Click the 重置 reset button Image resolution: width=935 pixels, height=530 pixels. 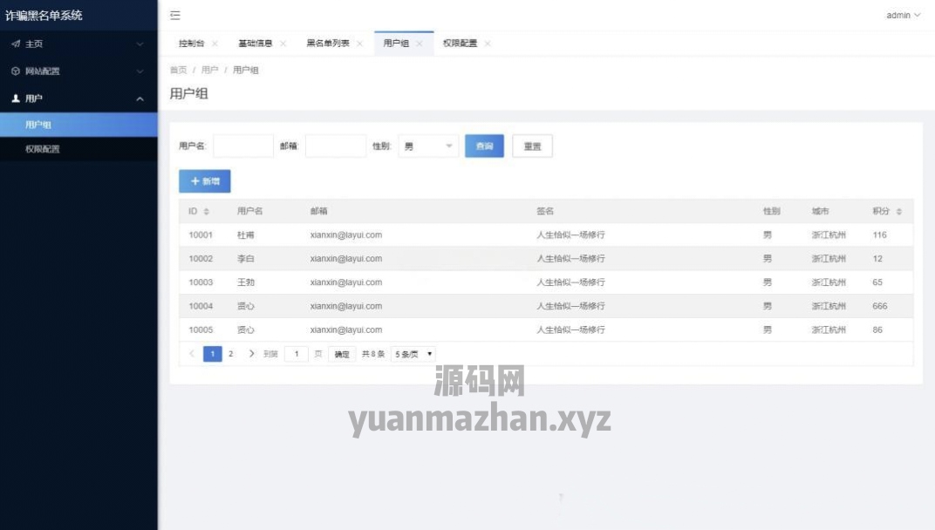click(532, 146)
